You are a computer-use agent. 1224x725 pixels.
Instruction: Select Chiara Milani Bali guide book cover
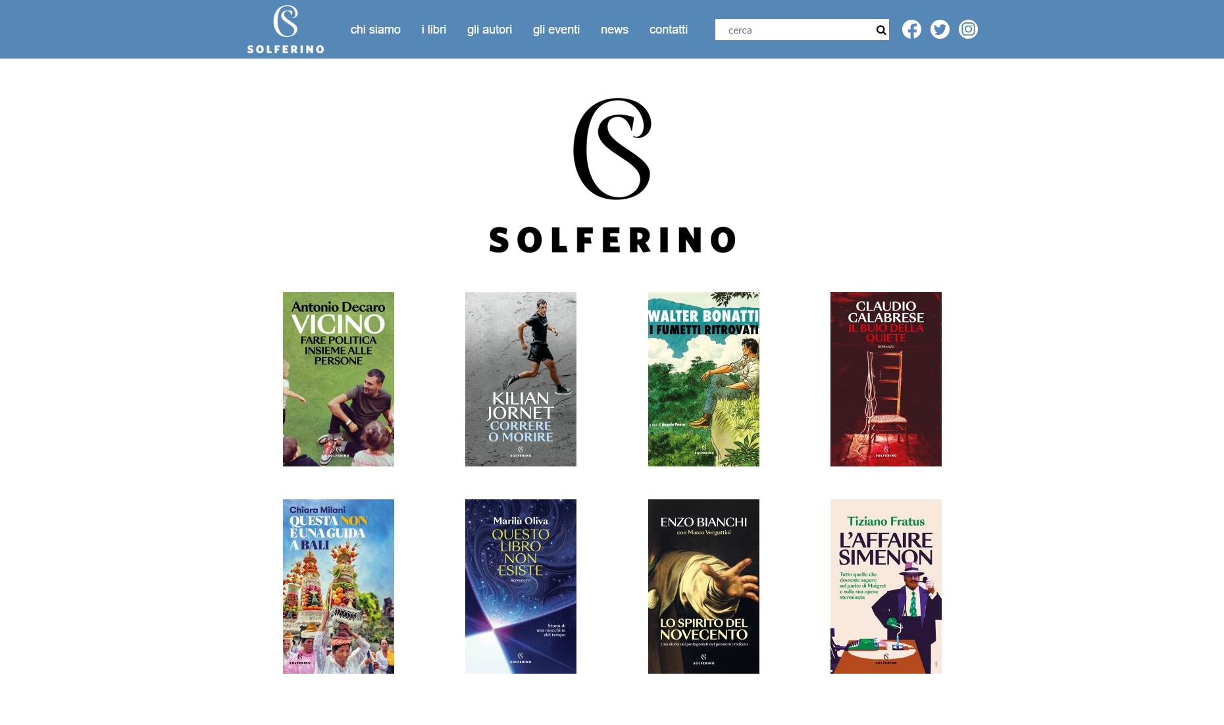(x=338, y=586)
